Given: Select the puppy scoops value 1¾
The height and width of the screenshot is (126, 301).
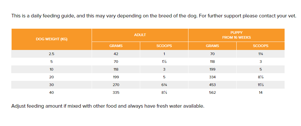Looking at the screenshot, I should [260, 54].
